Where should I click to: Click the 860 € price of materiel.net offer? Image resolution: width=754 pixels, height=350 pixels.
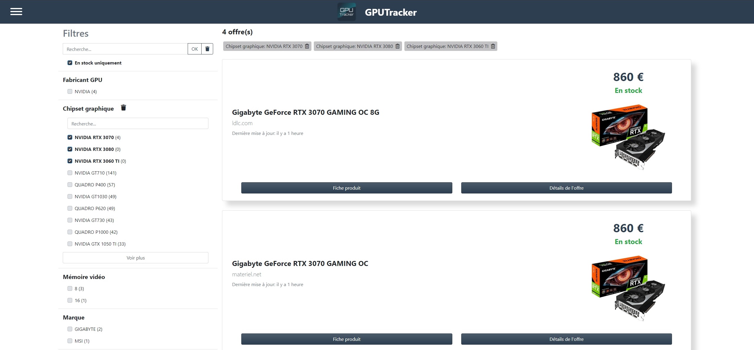[x=628, y=228]
